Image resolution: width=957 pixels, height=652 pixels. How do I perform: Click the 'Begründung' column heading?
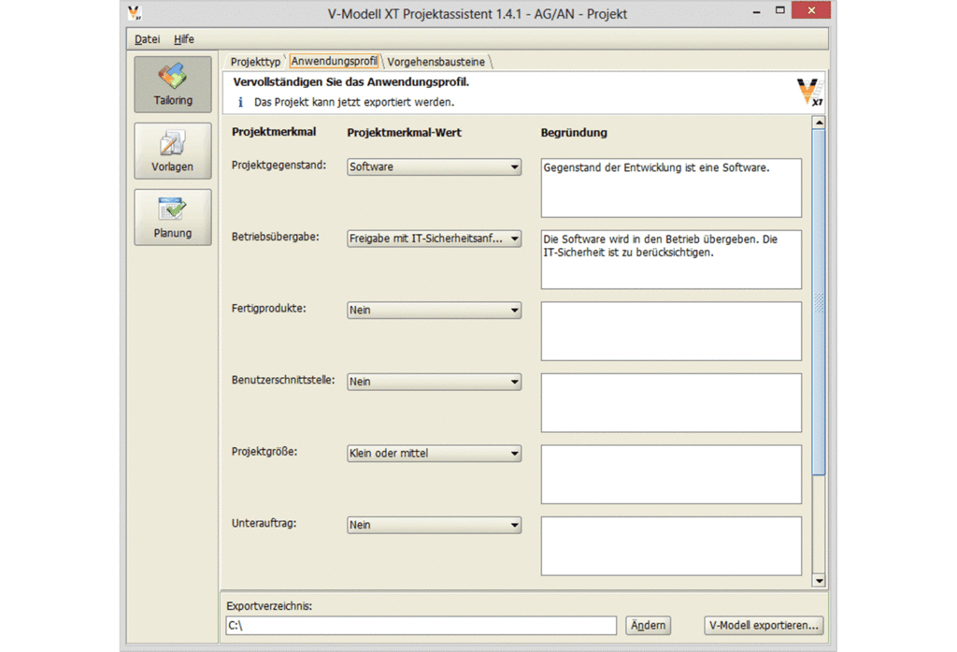[x=574, y=133]
